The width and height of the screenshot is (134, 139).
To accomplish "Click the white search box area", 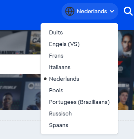I will (20, 64).
